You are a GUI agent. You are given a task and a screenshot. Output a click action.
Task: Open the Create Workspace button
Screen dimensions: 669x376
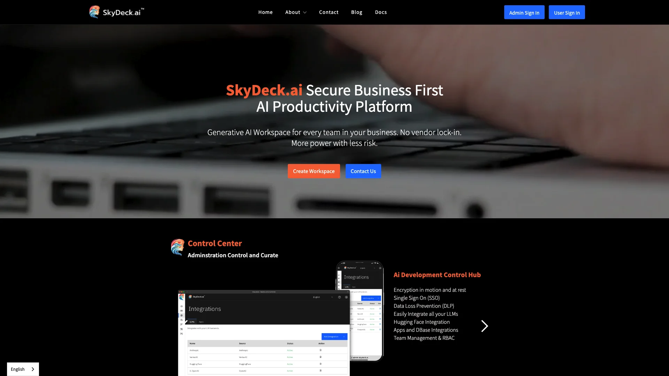314,171
